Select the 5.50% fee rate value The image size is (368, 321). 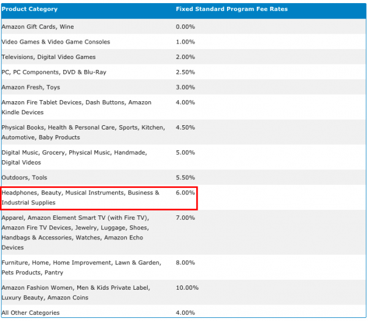(185, 177)
